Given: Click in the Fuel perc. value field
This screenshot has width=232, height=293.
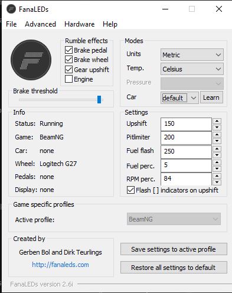Looking at the screenshot, I should pos(186,165).
